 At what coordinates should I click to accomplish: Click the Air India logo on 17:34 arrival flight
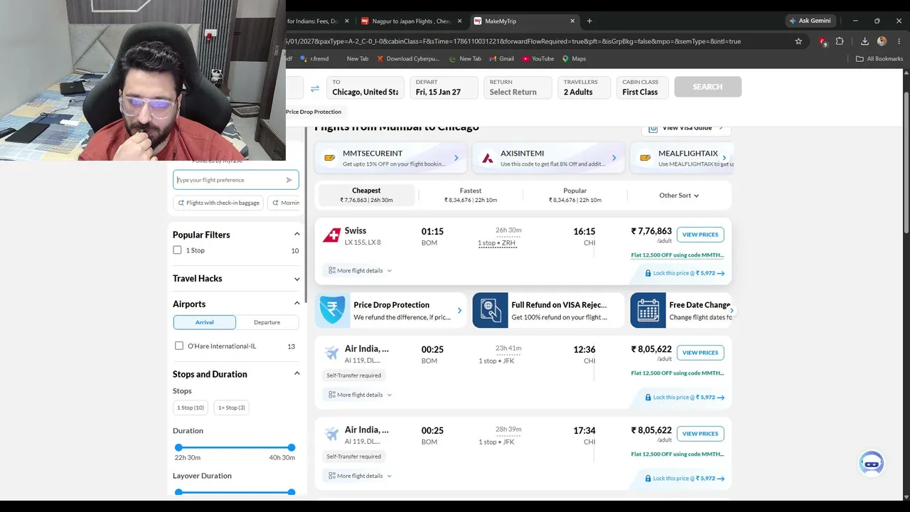331,434
